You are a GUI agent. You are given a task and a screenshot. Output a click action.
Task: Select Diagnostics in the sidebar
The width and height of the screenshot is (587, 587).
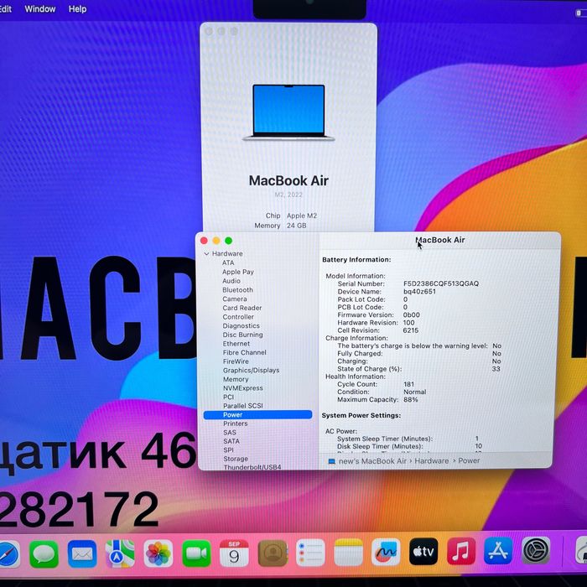click(x=242, y=325)
